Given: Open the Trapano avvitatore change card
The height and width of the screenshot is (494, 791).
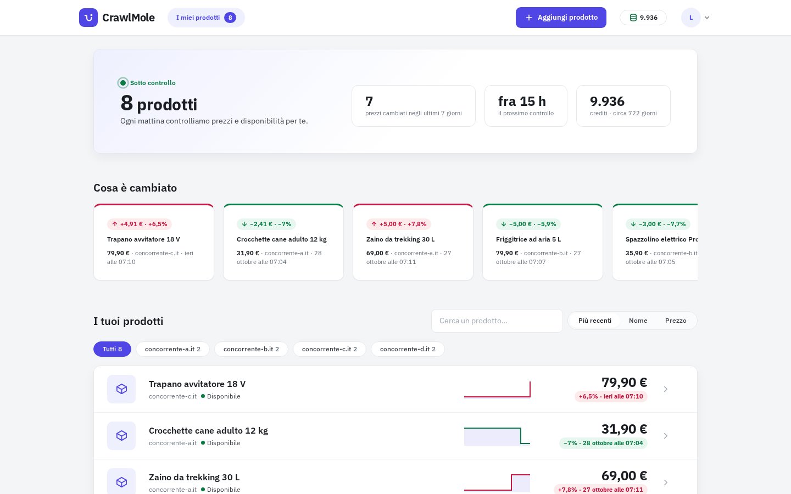Looking at the screenshot, I should click(154, 242).
